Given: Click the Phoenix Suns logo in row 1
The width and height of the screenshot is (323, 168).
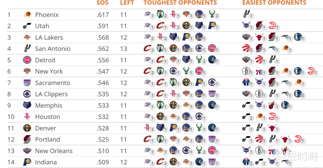Looking at the screenshot, I should click(27, 15).
